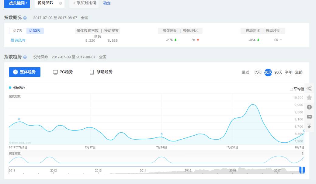Click marker B on the trend line
316x184 pixels.
point(161,134)
